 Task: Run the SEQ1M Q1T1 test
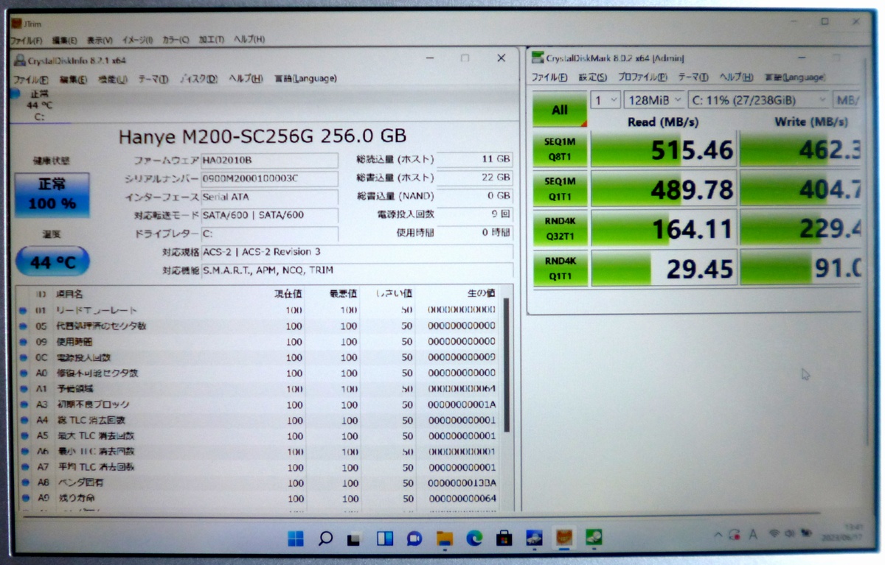pos(560,189)
